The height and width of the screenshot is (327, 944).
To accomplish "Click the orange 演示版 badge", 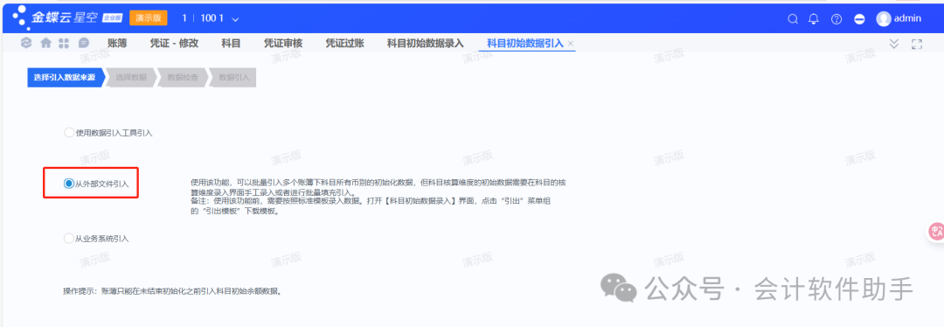I will (x=148, y=18).
